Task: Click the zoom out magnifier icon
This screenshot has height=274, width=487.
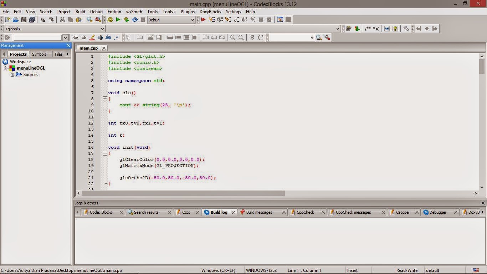Action: 241,37
